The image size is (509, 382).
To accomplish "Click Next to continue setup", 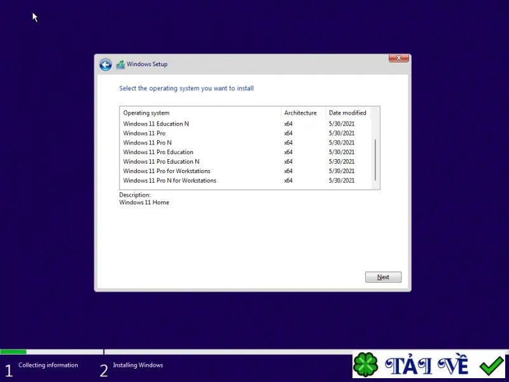I will (383, 277).
